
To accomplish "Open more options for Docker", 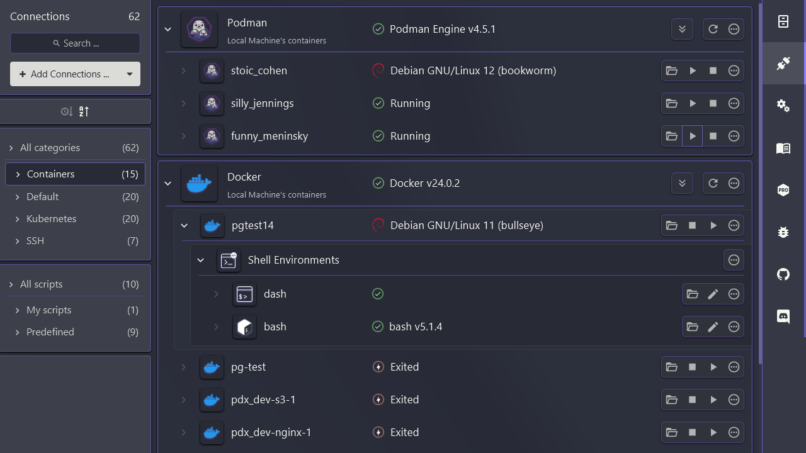I will tap(734, 183).
